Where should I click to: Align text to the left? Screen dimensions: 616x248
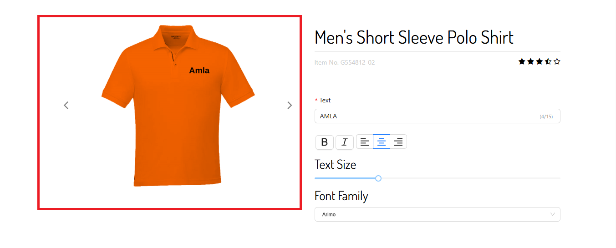coord(365,142)
